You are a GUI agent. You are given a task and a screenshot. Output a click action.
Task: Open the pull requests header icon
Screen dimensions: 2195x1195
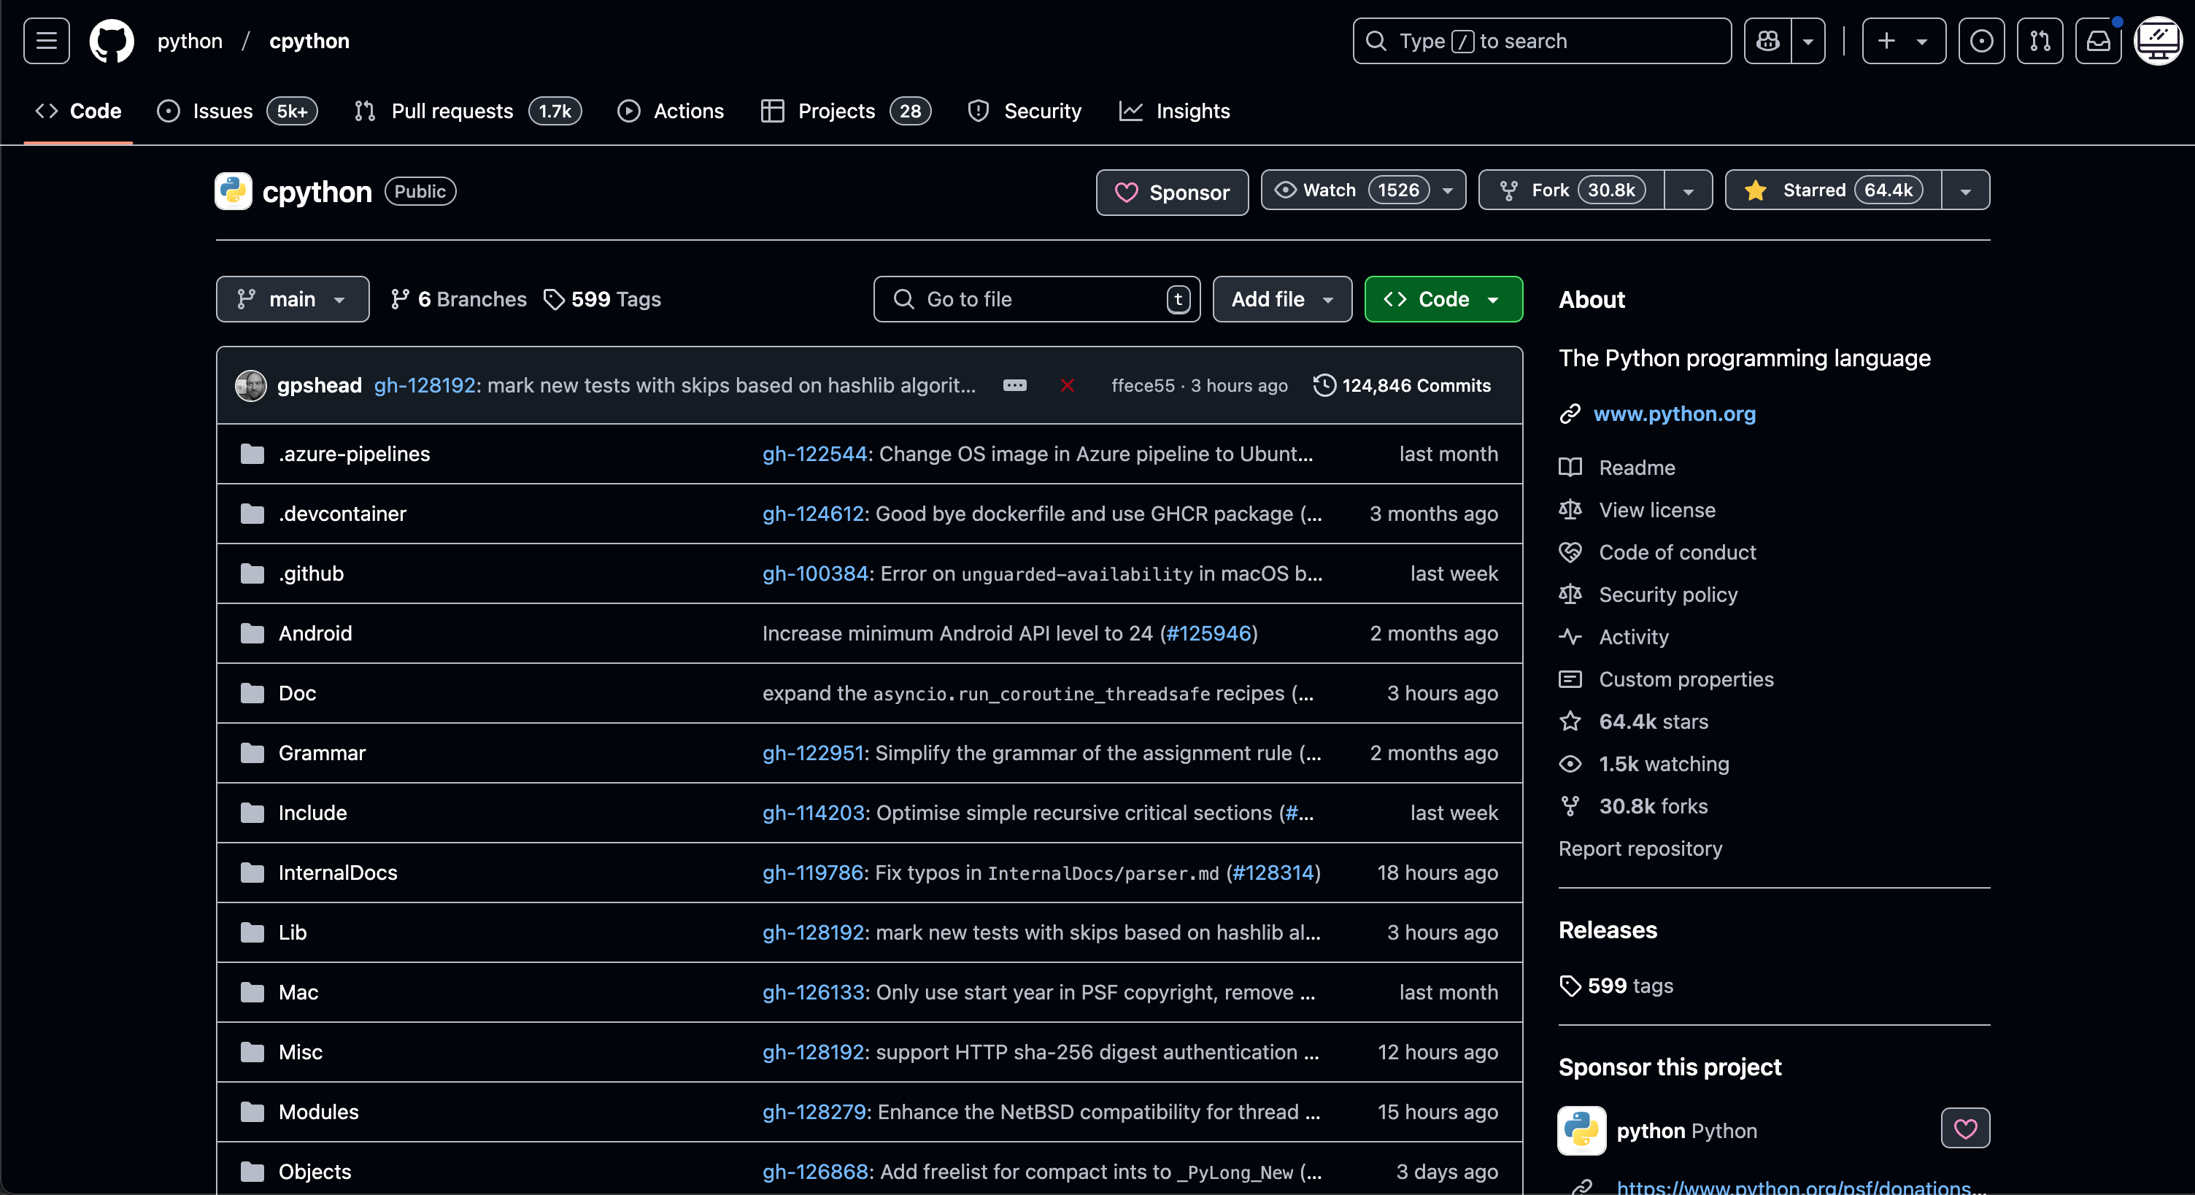pyautogui.click(x=2040, y=41)
